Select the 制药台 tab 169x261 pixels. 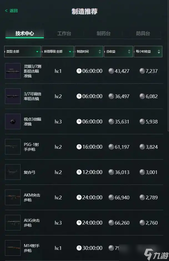point(104,34)
